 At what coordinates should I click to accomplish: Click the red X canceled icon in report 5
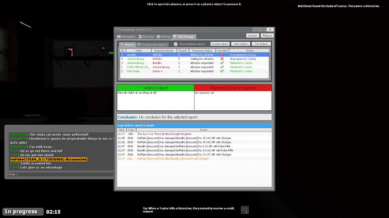[x=222, y=54]
